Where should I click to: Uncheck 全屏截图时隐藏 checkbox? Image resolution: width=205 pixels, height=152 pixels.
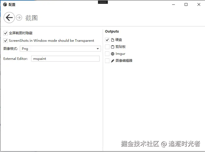[6, 33]
